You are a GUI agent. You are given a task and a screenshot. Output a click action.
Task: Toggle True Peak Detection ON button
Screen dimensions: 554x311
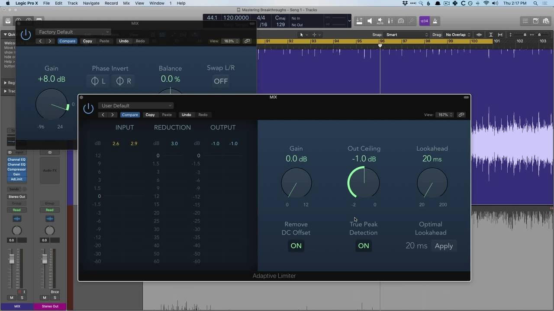(363, 246)
